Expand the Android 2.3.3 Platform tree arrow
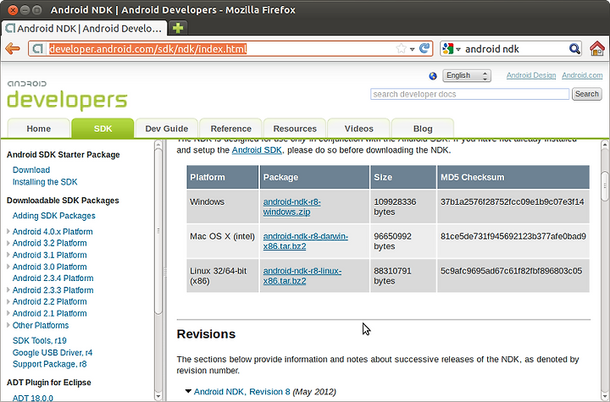This screenshot has width=610, height=402. (8, 289)
